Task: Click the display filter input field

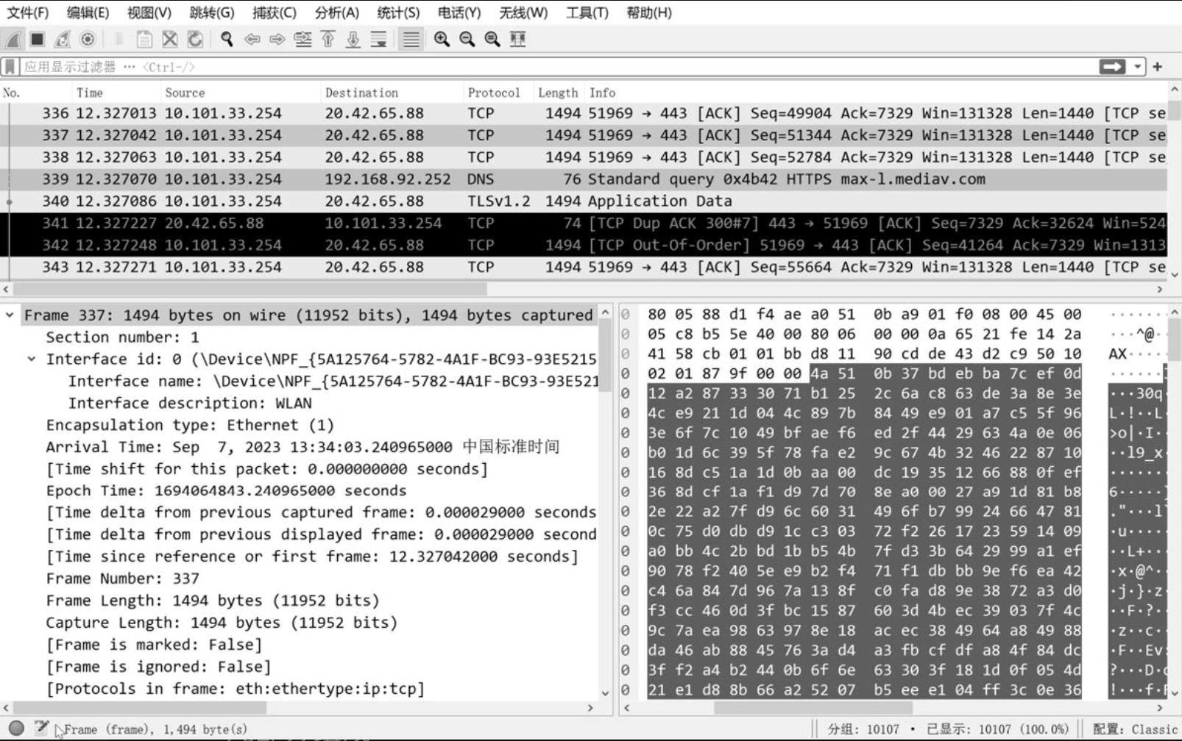Action: click(558, 67)
